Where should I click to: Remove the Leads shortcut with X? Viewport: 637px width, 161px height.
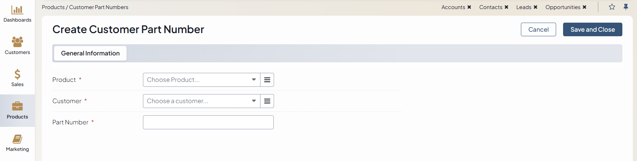(536, 7)
